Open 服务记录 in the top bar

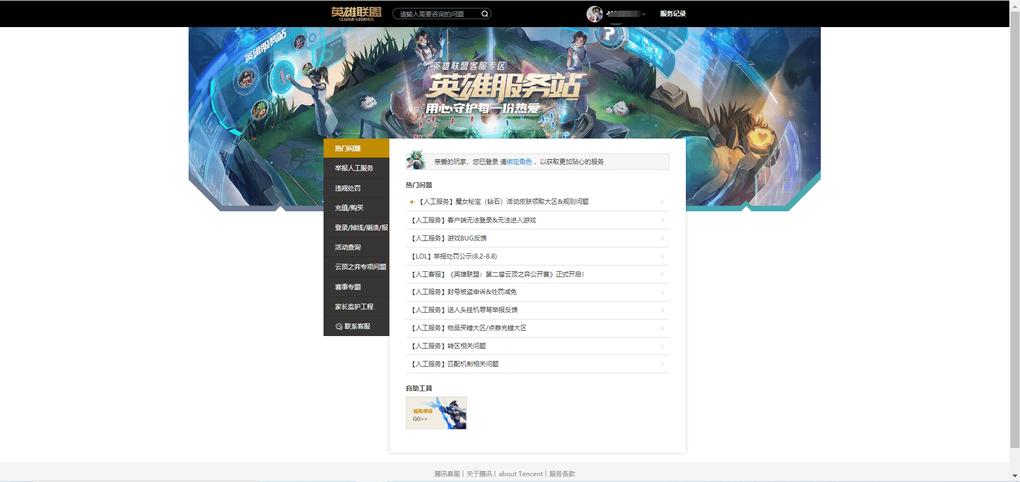[x=672, y=13]
